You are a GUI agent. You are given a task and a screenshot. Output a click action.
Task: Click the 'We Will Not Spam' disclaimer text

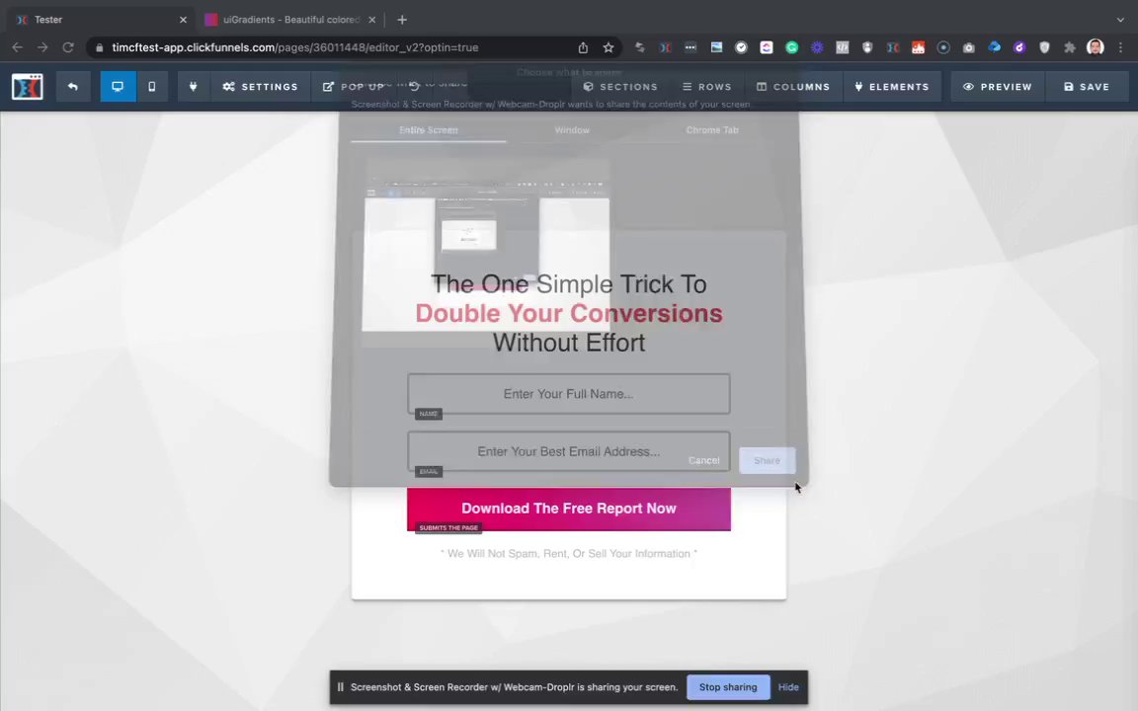point(569,554)
